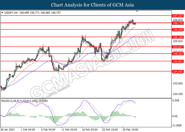Viewport: 185px width, 132px height.
Task: Click the USDJPY,H4 dropdown triangle
Action: pyautogui.click(x=2, y=13)
